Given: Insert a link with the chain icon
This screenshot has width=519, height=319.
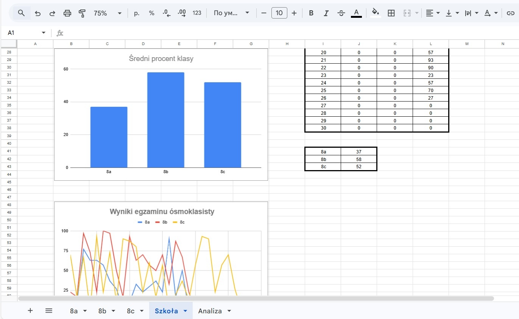Looking at the screenshot, I should (510, 13).
